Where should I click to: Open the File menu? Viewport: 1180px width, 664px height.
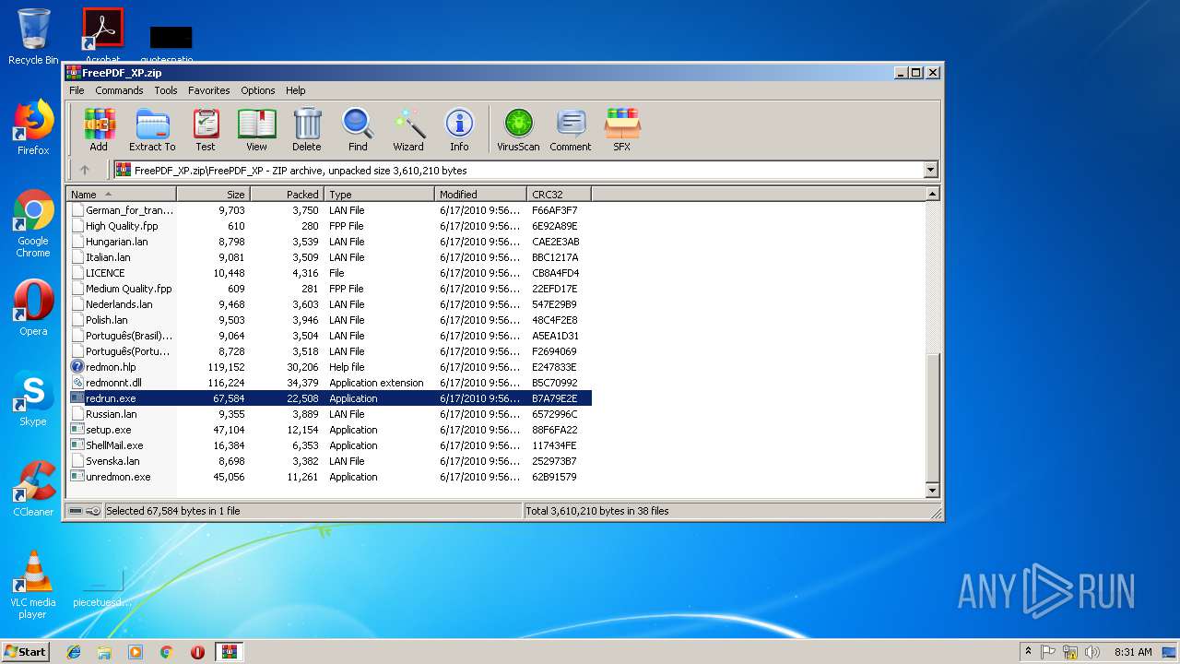(x=77, y=90)
